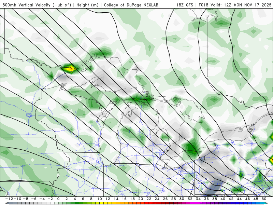Click the colorbar label '36'
The width and height of the screenshot is (273, 205).
tap(206, 199)
